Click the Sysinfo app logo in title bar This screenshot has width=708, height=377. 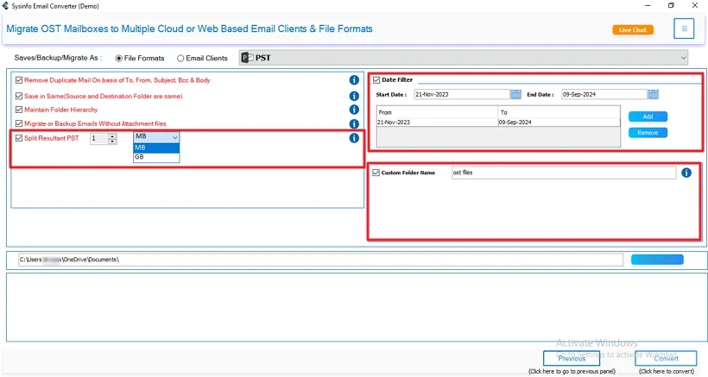[x=5, y=6]
